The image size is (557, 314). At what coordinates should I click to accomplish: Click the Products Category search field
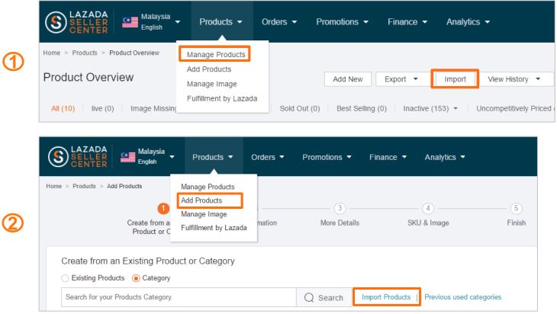(x=179, y=297)
